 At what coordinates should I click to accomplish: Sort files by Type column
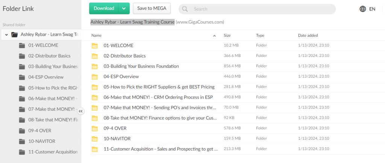point(260,35)
